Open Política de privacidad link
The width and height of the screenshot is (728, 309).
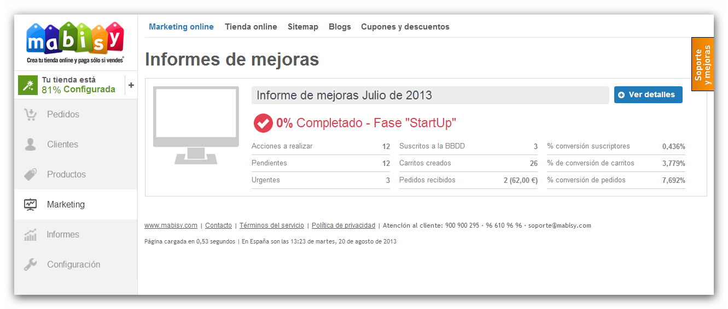pos(343,225)
